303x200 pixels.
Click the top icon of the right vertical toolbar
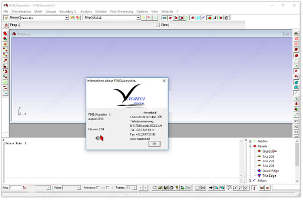pos(296,33)
